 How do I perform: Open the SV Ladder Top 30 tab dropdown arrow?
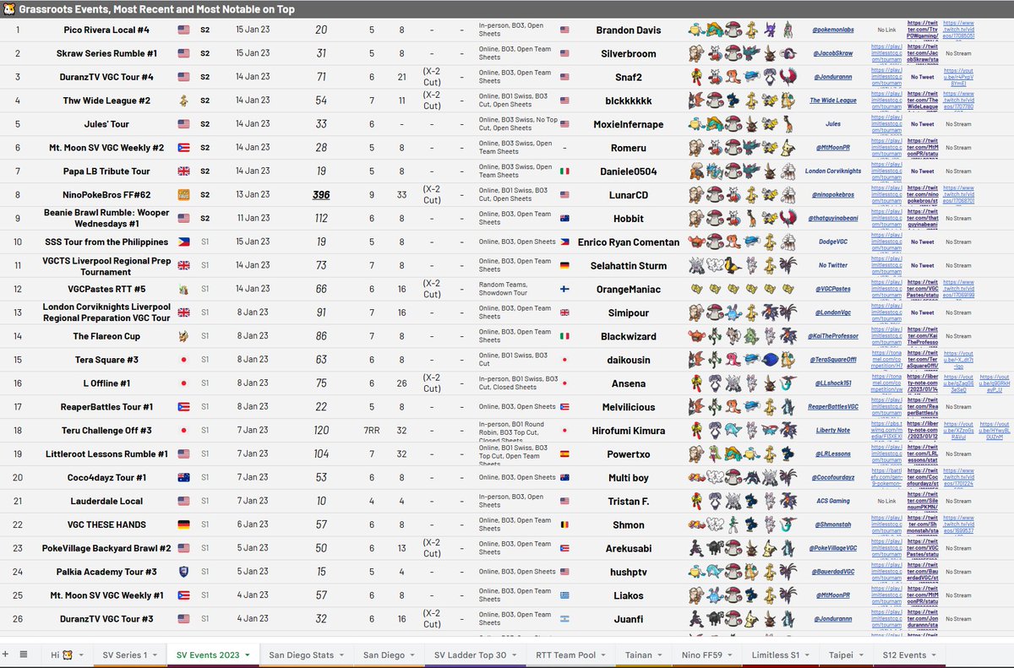[x=515, y=655]
